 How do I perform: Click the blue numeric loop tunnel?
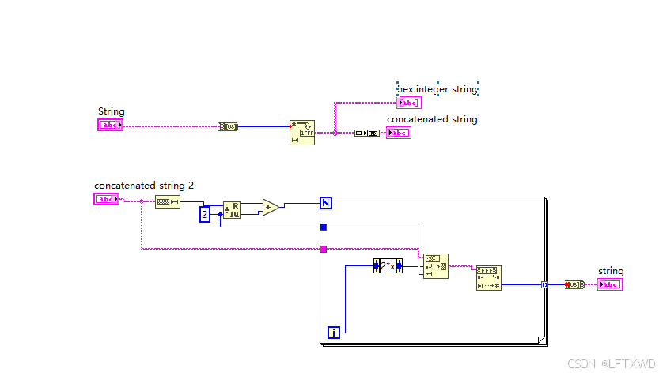coord(324,227)
